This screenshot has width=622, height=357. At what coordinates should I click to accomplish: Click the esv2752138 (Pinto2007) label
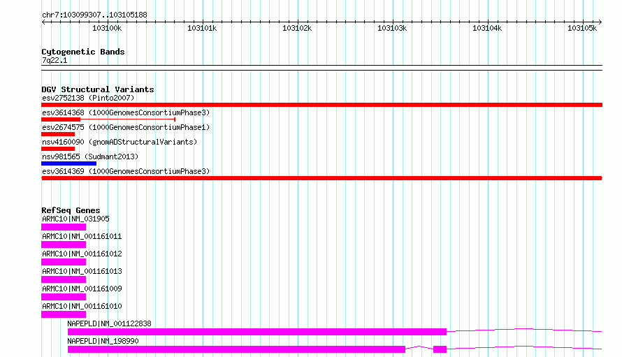click(88, 98)
